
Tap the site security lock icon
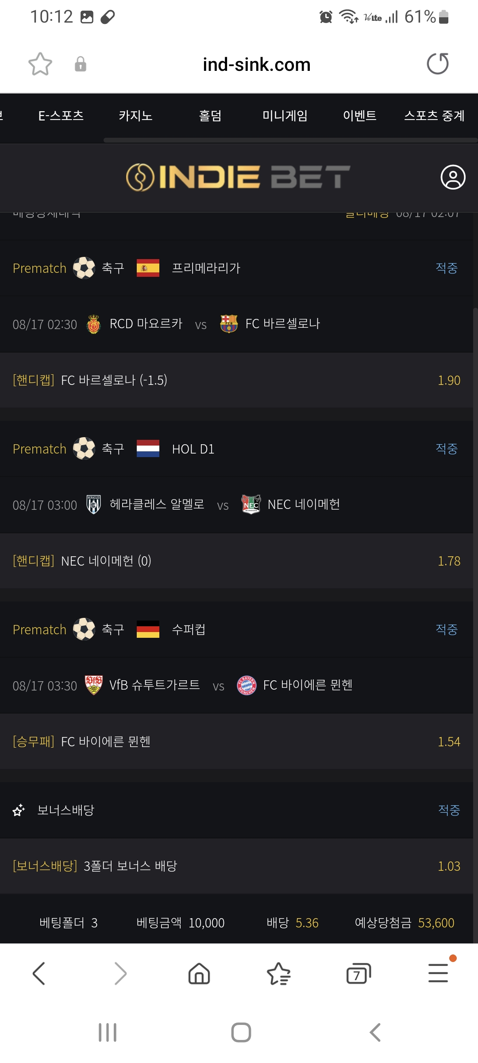coord(80,64)
